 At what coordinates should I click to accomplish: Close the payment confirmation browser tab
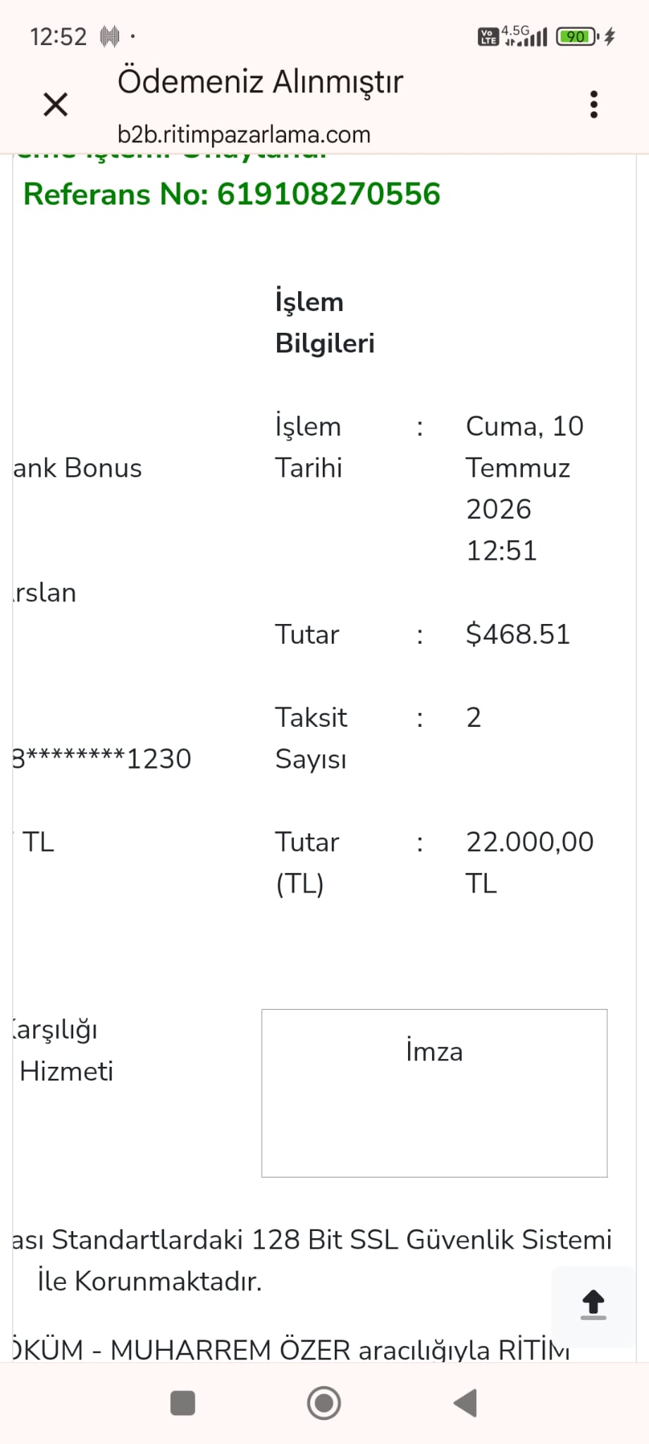[56, 104]
